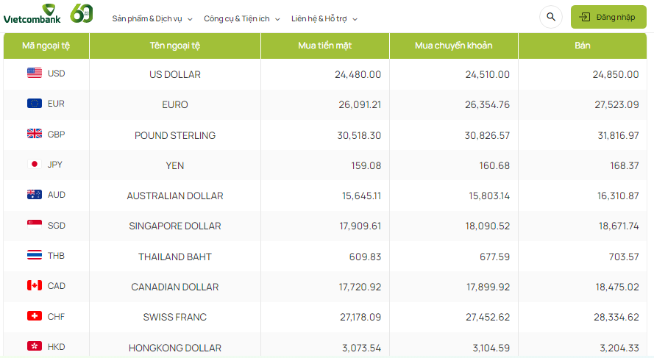
Task: Click the Bán column header
Action: pos(582,46)
